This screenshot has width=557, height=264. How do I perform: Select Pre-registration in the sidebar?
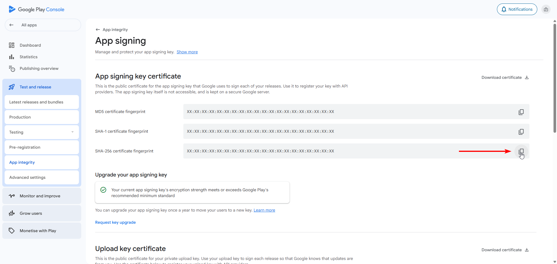click(25, 147)
